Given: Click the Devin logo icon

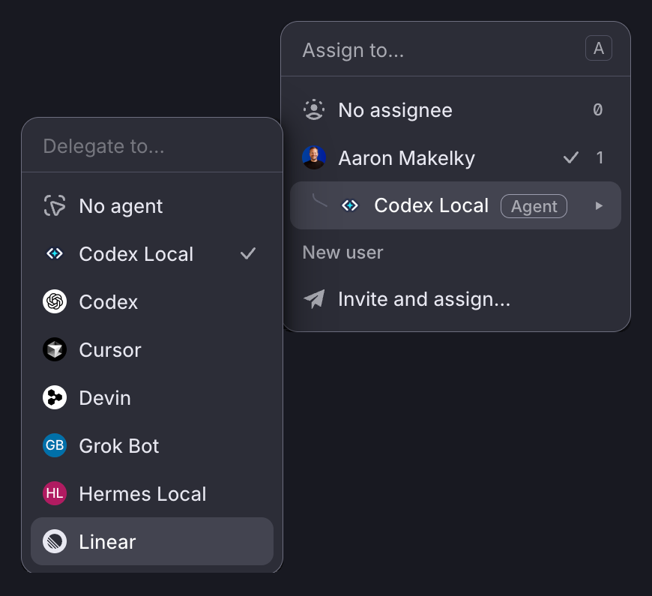Looking at the screenshot, I should coord(55,397).
